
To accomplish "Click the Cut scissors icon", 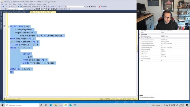I will [44, 7].
